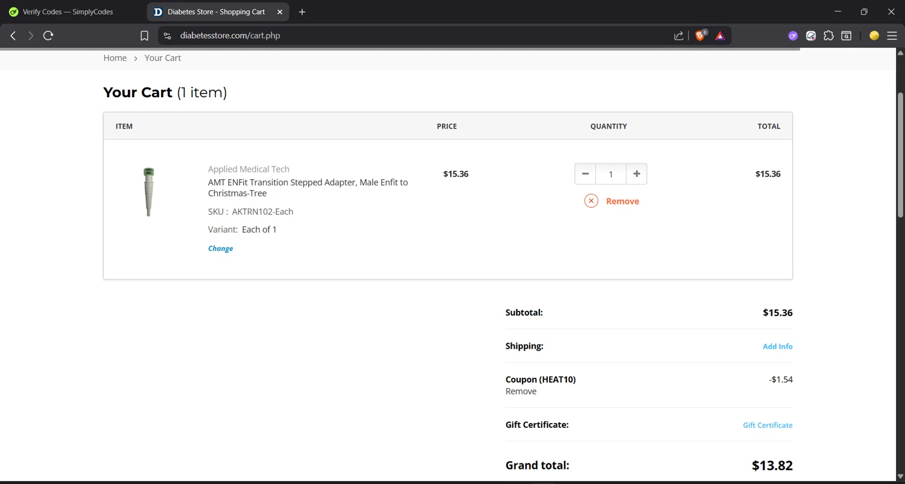Screen dimensions: 905x484
Task: Open the Extensions puzzle piece menu
Action: click(x=829, y=36)
